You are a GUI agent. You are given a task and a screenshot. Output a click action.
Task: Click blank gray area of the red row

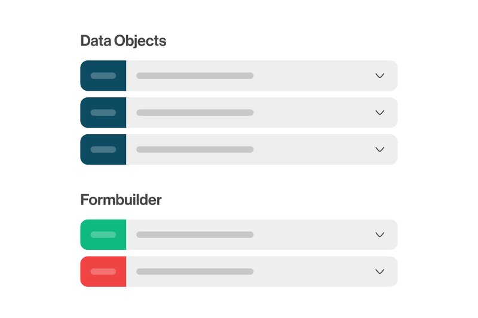(311, 271)
